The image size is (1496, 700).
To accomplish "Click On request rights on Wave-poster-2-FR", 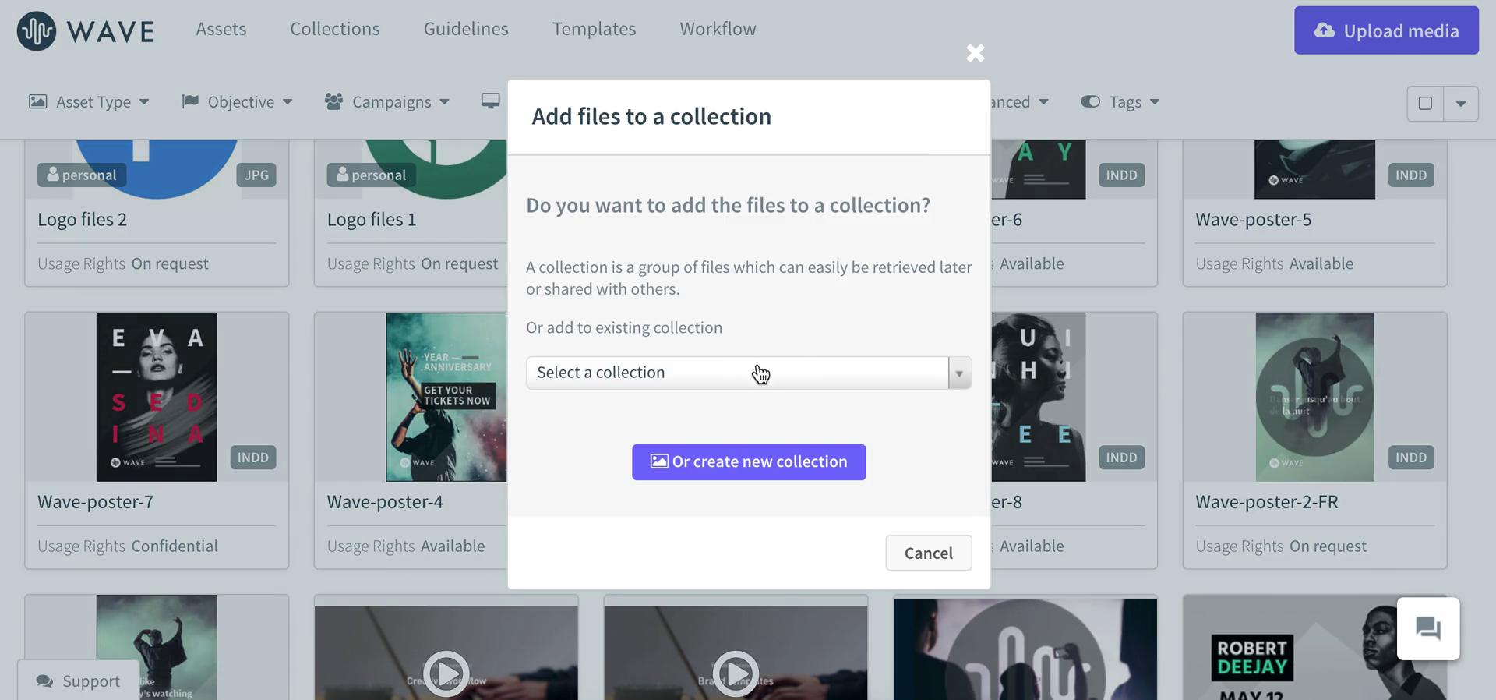I will click(1328, 546).
